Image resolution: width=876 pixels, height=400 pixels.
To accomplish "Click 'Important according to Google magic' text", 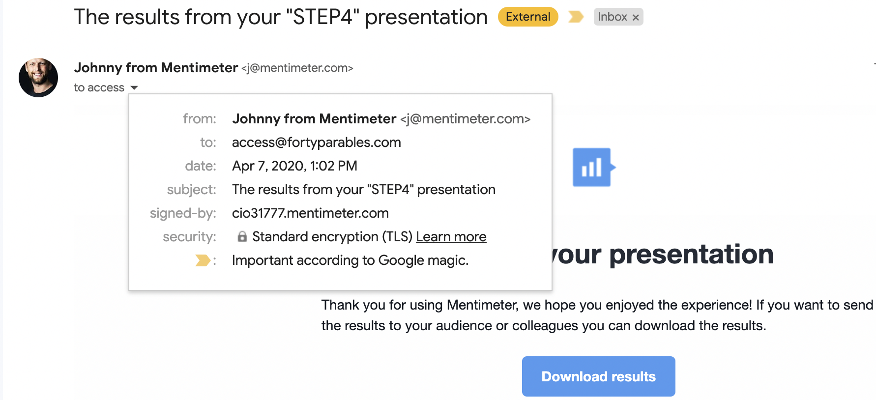I will [x=350, y=260].
